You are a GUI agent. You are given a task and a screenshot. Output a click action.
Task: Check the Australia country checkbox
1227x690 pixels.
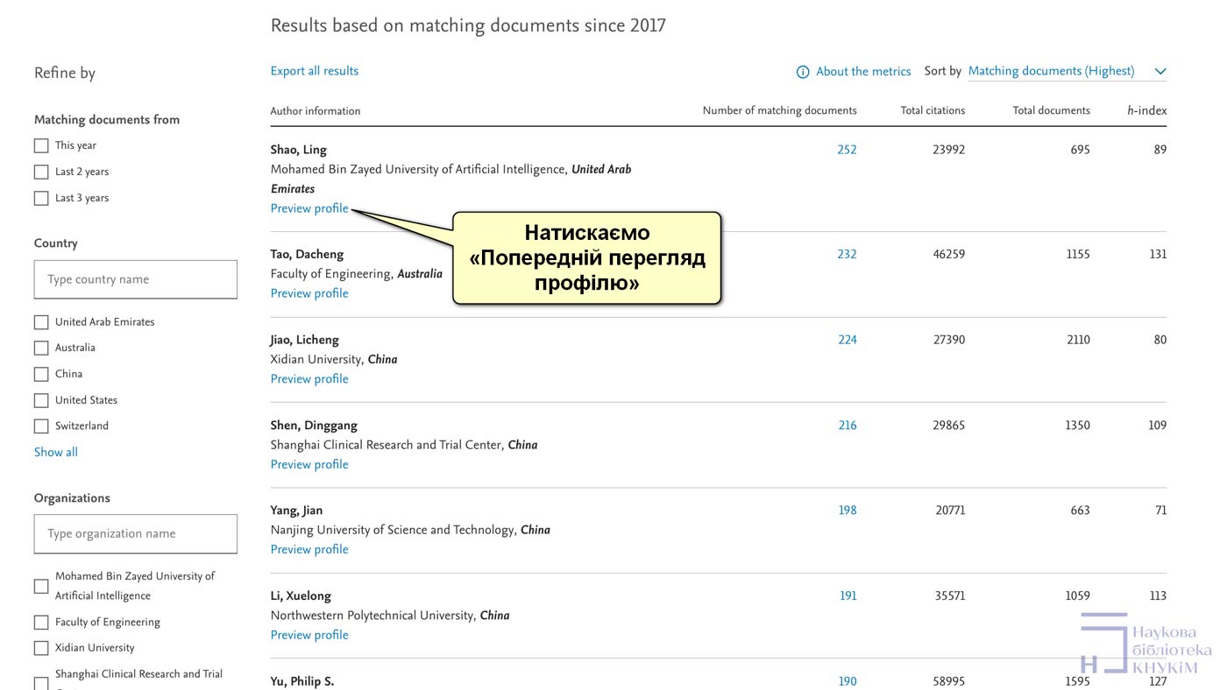41,349
